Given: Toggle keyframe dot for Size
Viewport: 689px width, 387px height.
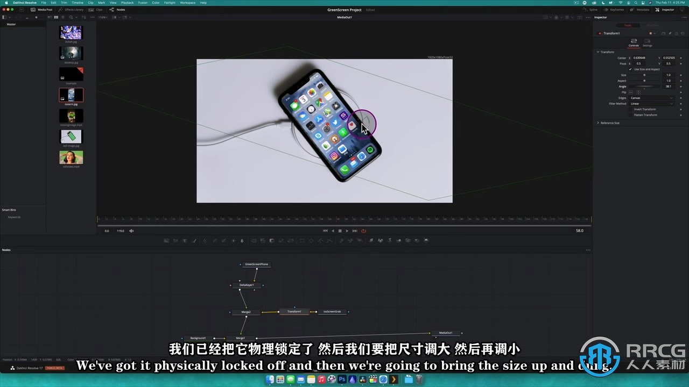Looking at the screenshot, I should point(681,75).
